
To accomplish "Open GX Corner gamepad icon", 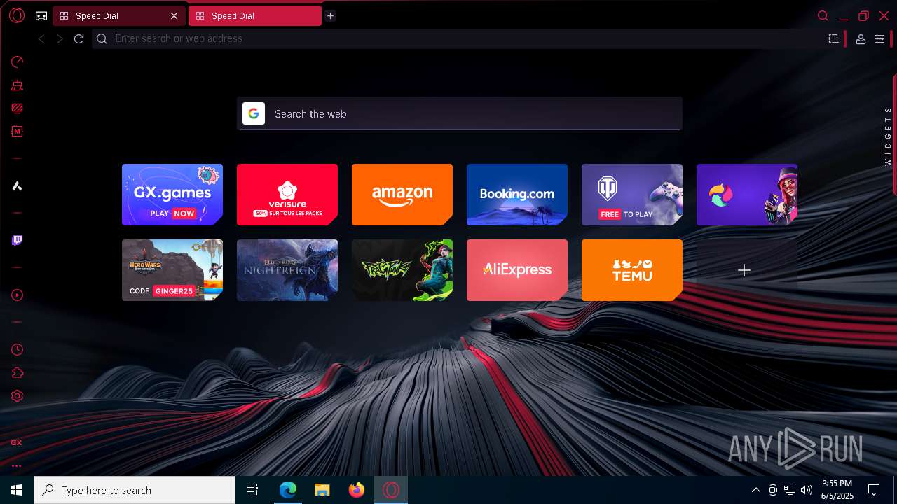I will (x=41, y=15).
